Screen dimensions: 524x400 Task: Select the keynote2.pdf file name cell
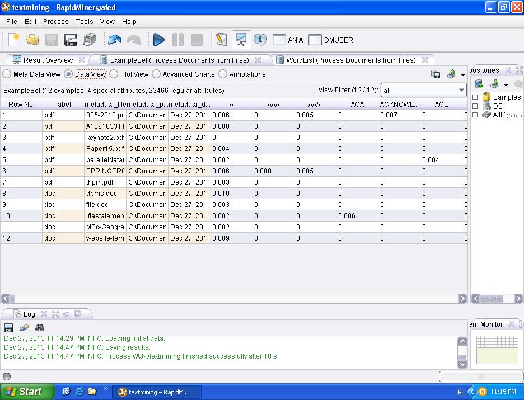pos(105,137)
